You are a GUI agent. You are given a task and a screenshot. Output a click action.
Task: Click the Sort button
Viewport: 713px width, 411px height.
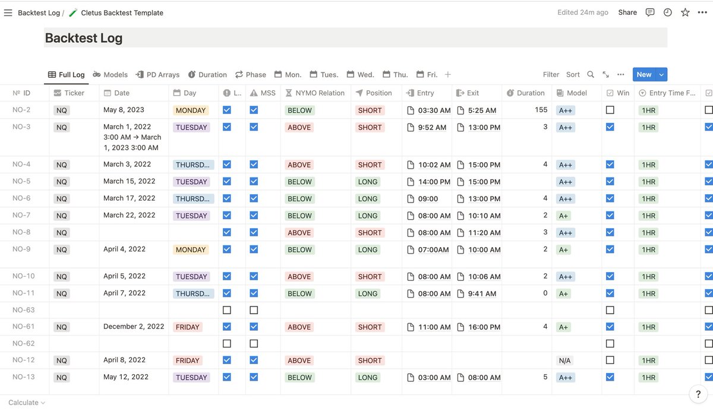pos(573,74)
